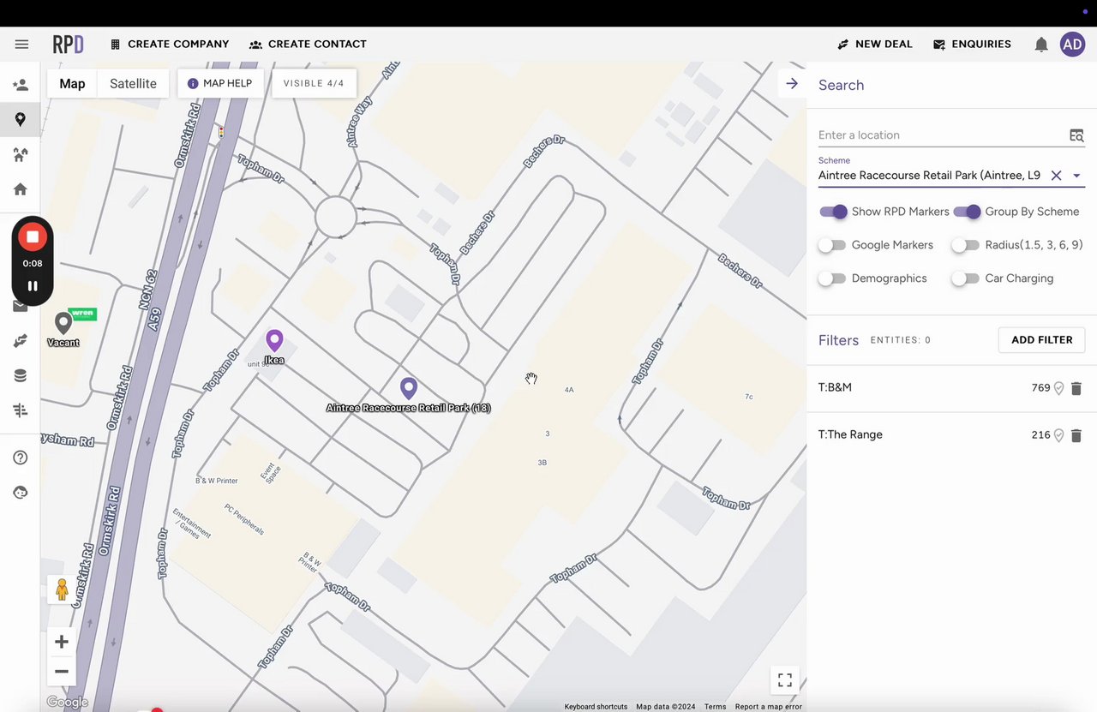This screenshot has height=712, width=1097.
Task: Select the Street View pegman
Action: point(62,589)
